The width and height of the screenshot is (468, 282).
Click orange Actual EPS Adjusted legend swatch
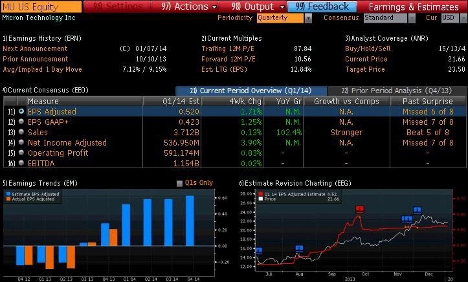click(8, 199)
